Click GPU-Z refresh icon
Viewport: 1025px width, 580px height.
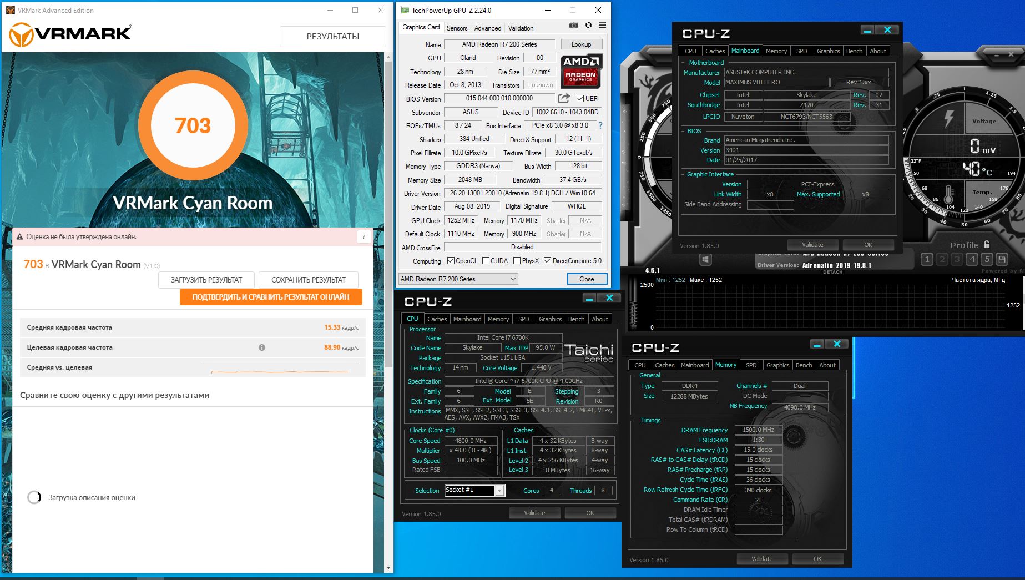point(588,26)
